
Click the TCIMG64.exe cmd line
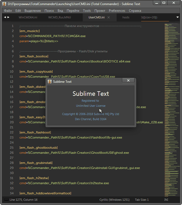(x=53, y=36)
